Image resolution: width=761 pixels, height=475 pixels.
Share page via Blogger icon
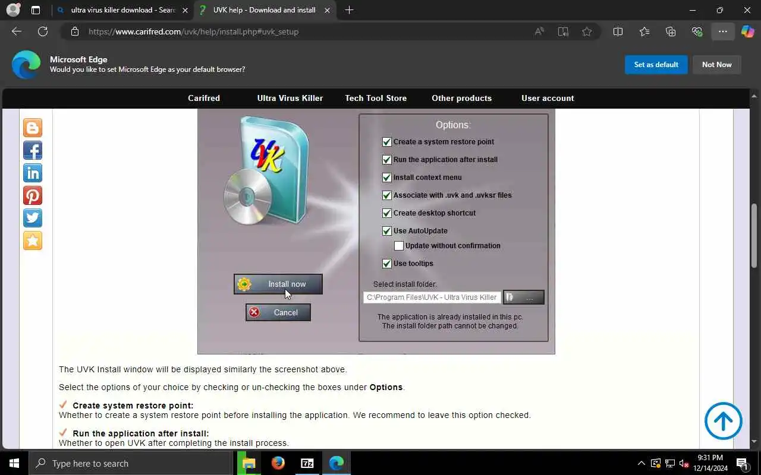(33, 128)
